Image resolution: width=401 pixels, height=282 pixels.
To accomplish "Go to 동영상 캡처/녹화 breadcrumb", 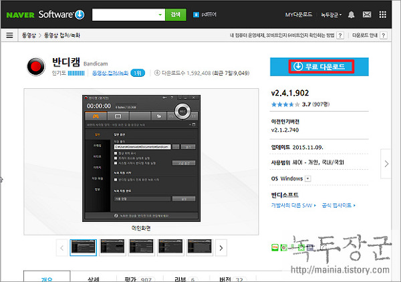I will pos(62,35).
